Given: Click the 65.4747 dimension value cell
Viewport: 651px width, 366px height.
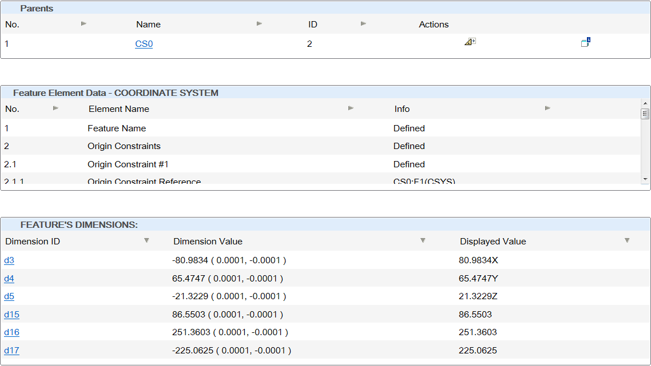Looking at the screenshot, I should [x=228, y=279].
